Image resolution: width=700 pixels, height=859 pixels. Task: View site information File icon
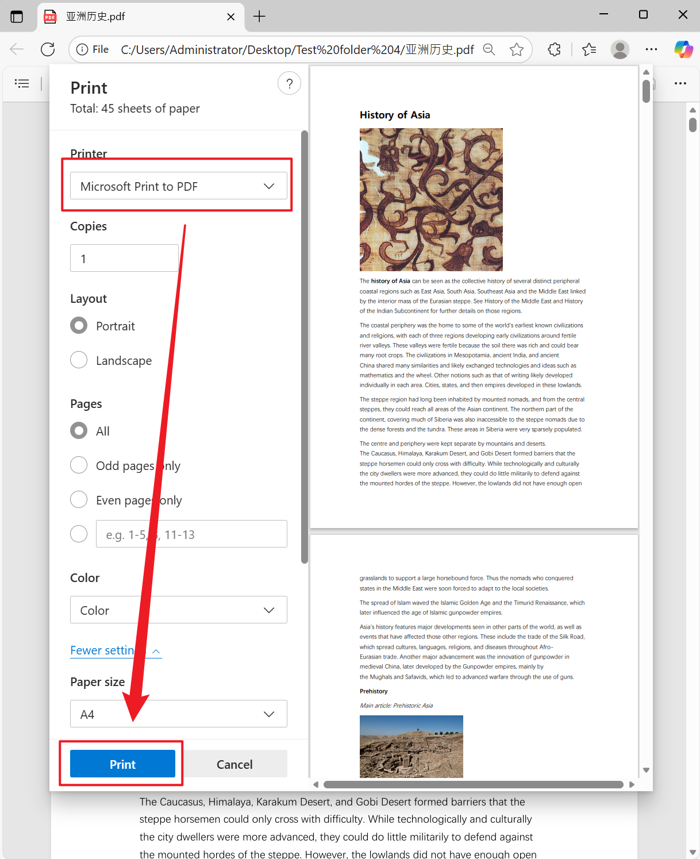(92, 49)
